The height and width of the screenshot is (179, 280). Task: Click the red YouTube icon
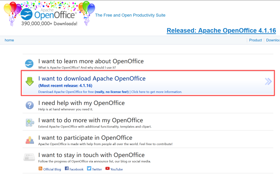pos(107,168)
